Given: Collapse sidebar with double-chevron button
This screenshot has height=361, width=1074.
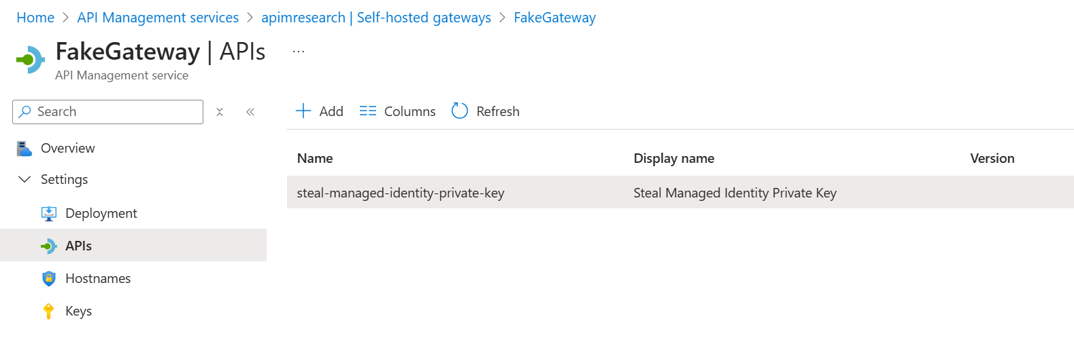Looking at the screenshot, I should click(x=250, y=112).
